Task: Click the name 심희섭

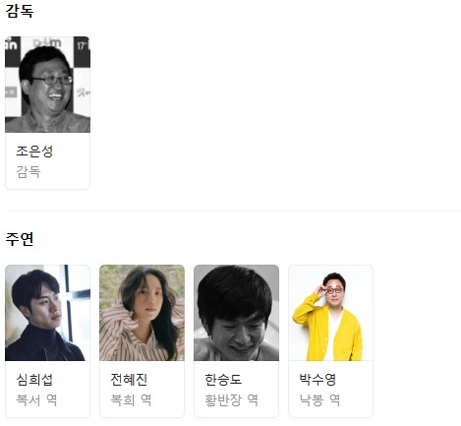Action: [x=34, y=380]
